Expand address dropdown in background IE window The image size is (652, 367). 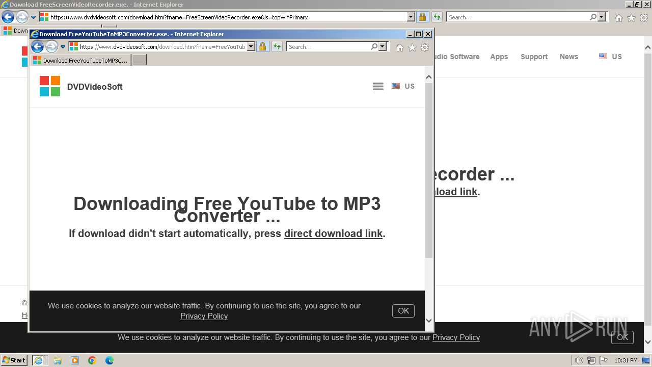[x=411, y=17]
